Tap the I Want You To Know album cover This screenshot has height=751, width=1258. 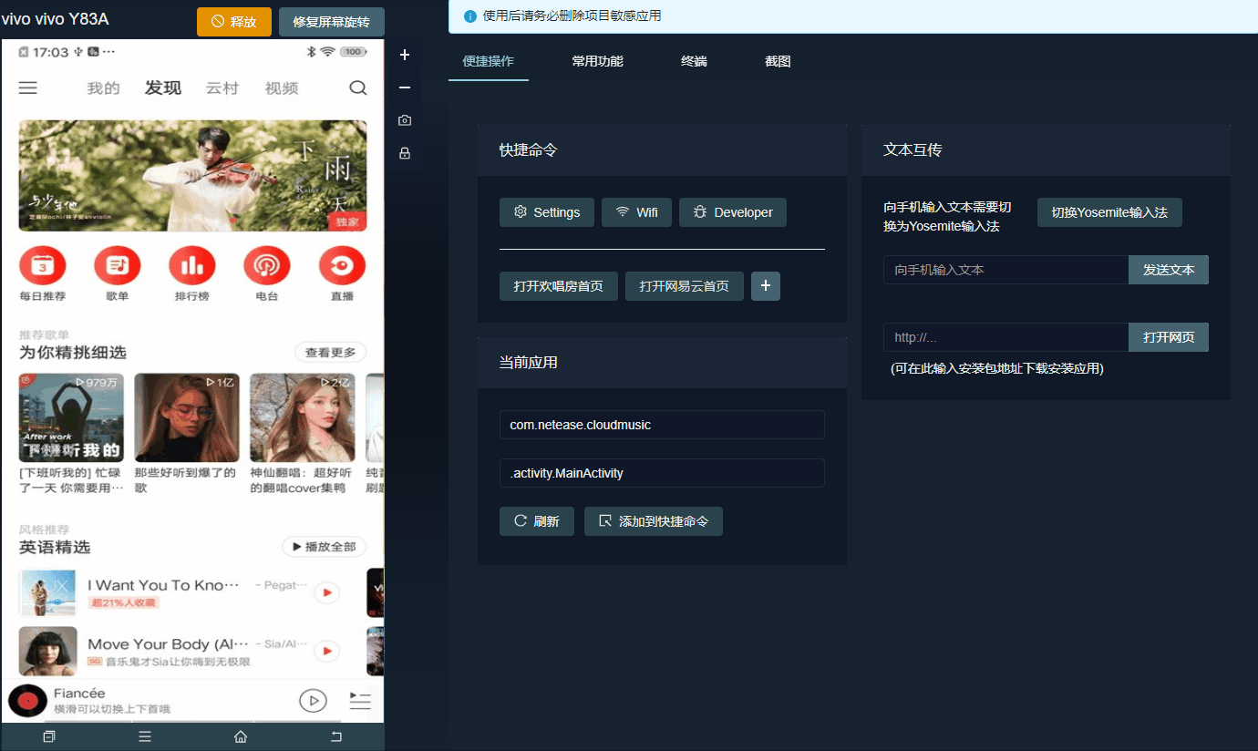[x=47, y=593]
